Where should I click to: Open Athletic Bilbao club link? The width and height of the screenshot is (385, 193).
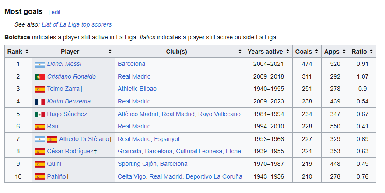(137, 89)
